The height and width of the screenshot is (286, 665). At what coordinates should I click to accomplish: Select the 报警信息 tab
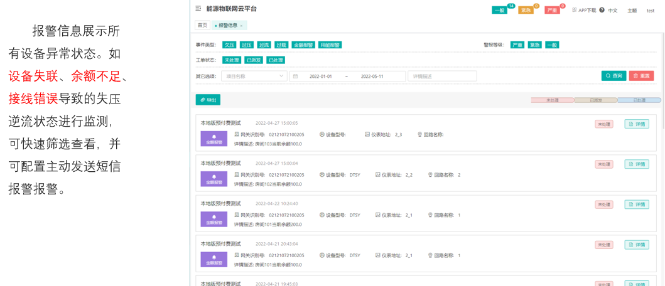pyautogui.click(x=228, y=26)
